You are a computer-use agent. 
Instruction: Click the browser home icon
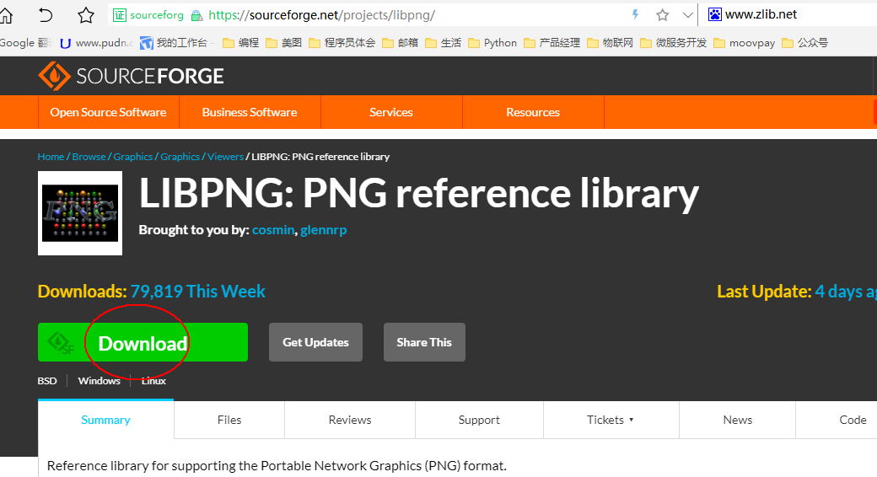[x=6, y=15]
